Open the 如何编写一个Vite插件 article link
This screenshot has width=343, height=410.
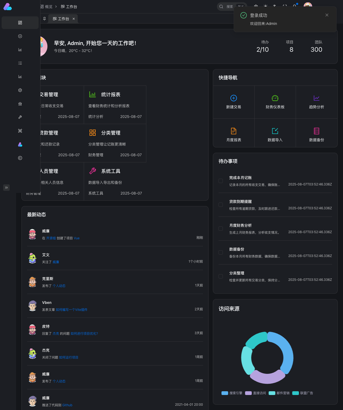click(x=72, y=310)
